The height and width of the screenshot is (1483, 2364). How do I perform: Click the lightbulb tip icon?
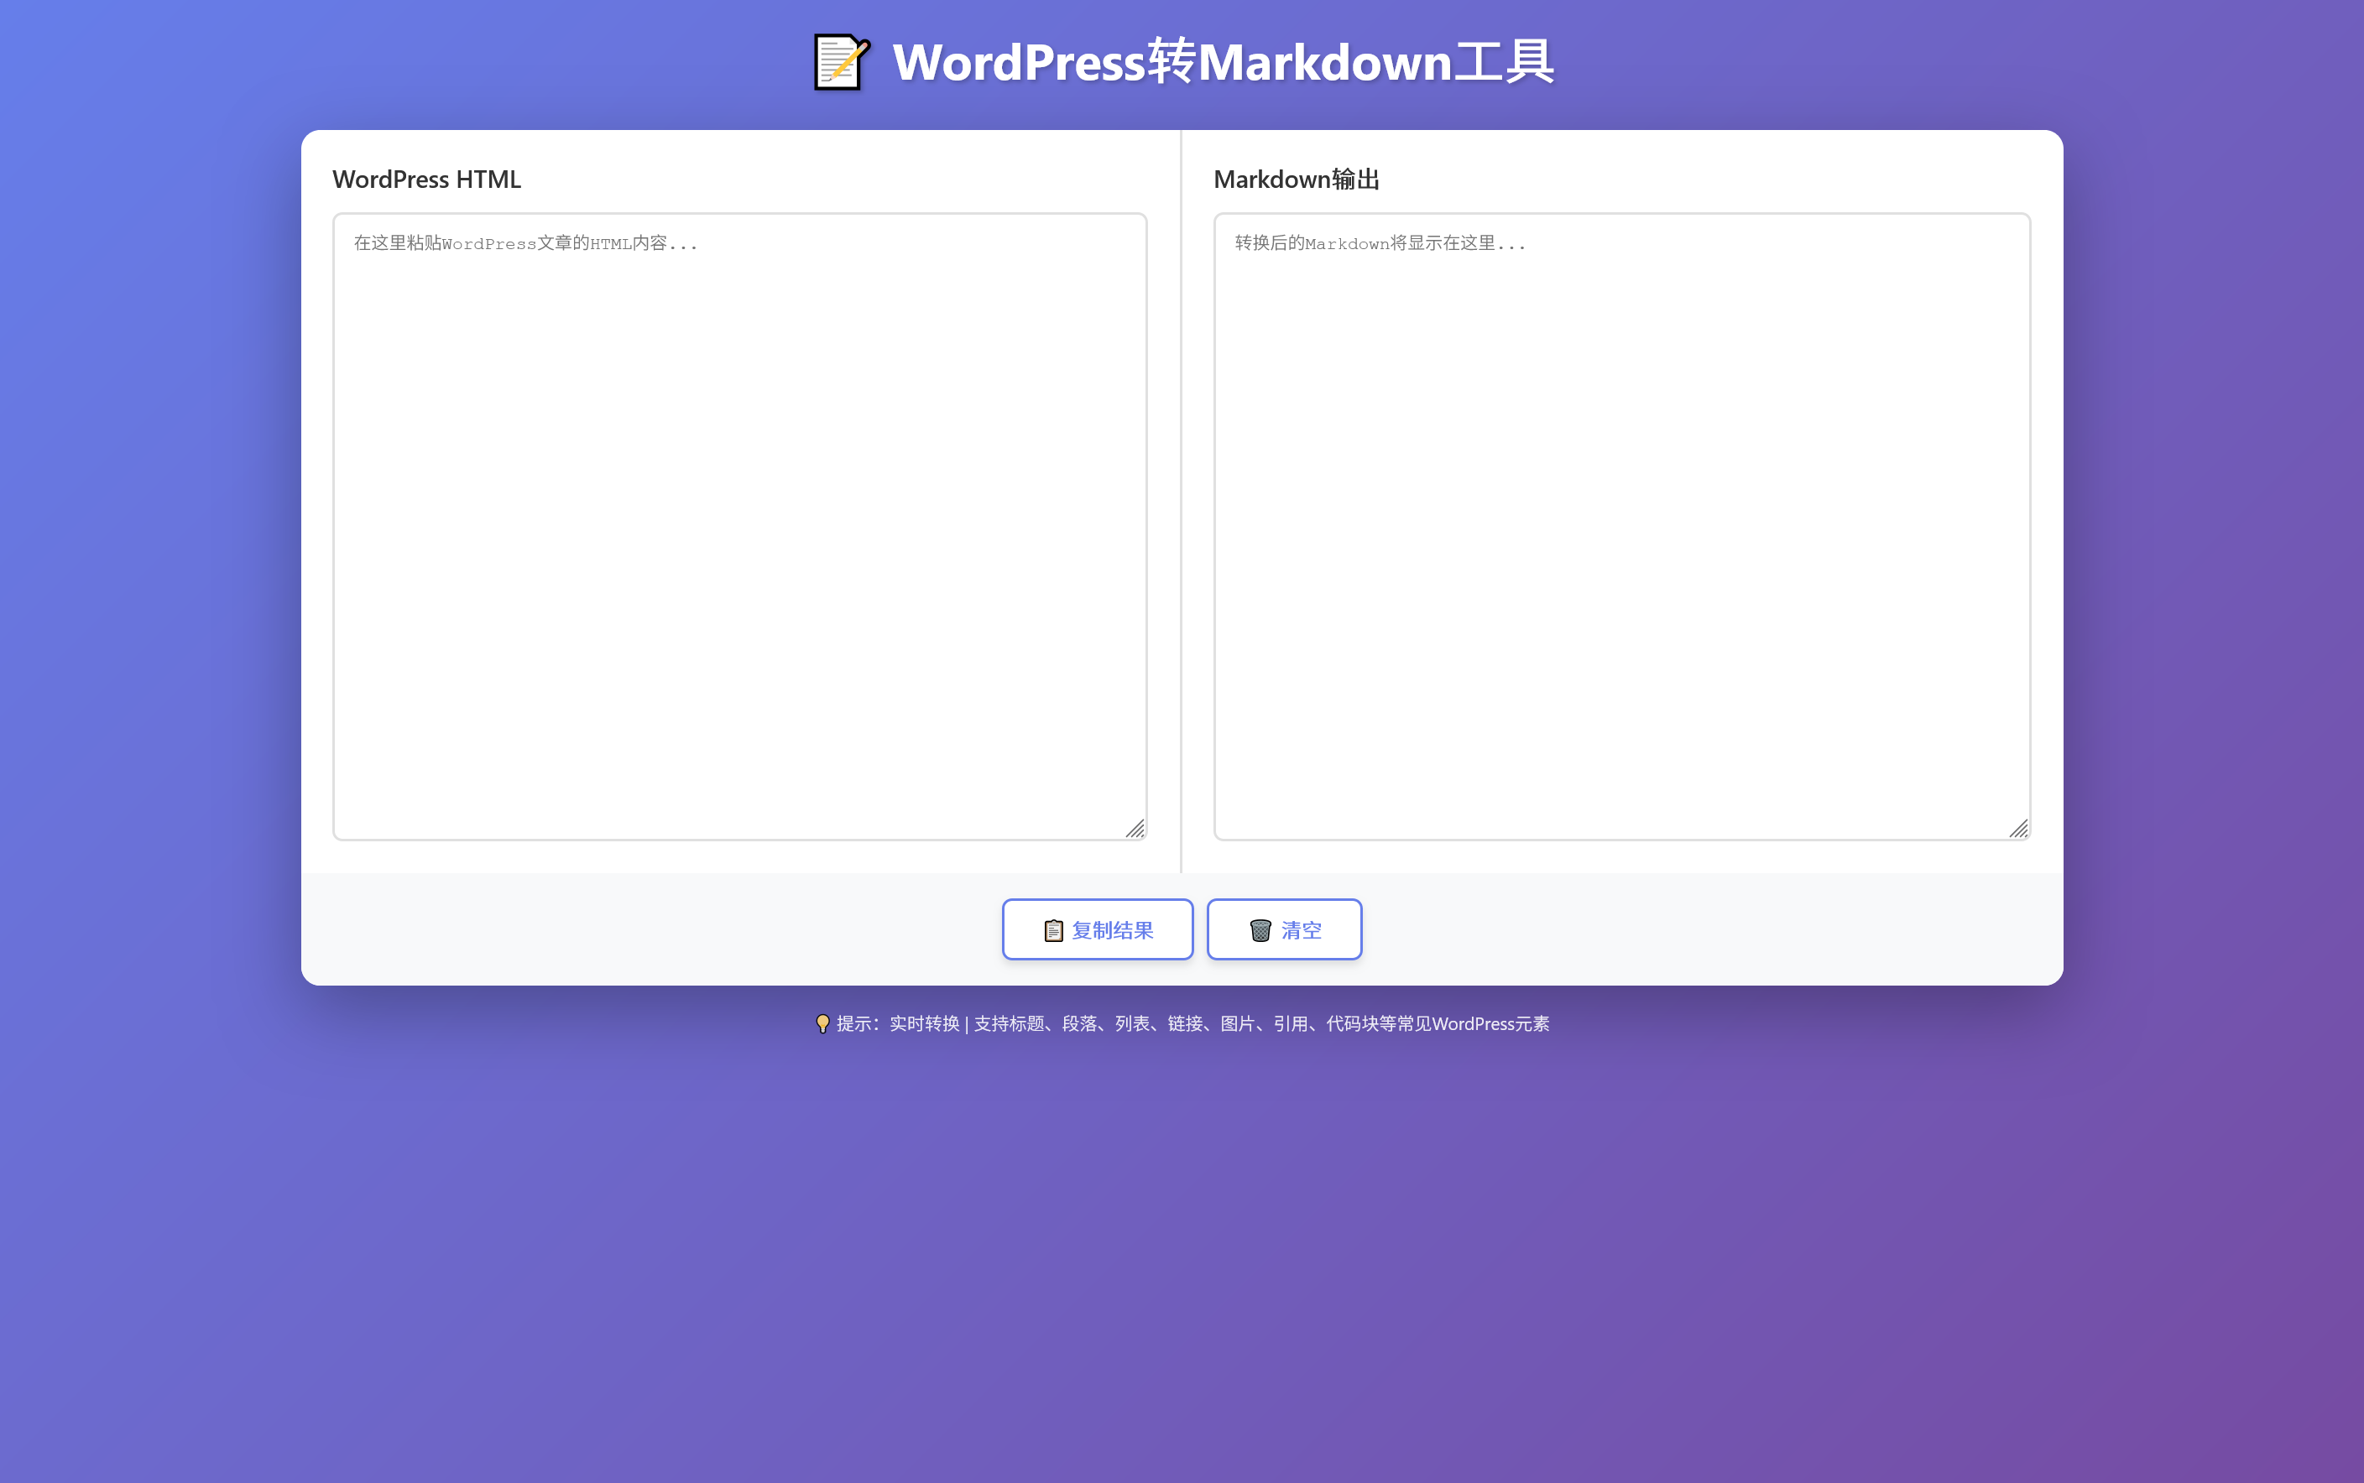tap(822, 1024)
